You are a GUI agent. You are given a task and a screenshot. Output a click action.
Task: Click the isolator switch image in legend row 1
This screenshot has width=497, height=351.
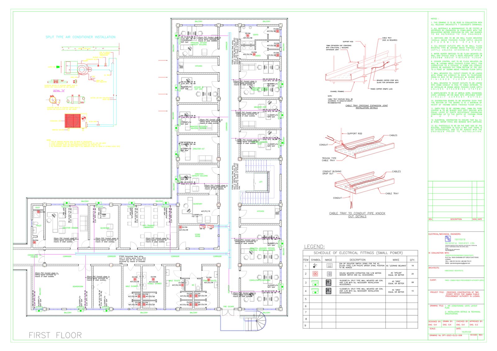[329, 266]
